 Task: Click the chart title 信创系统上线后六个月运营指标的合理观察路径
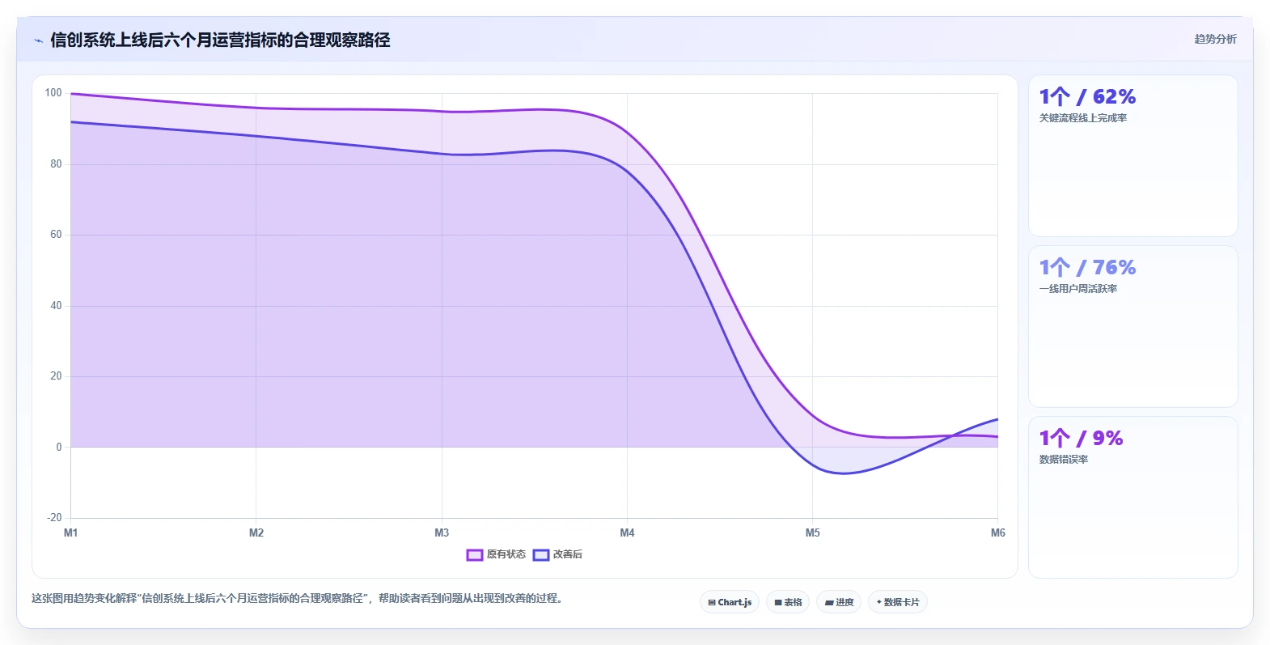220,40
